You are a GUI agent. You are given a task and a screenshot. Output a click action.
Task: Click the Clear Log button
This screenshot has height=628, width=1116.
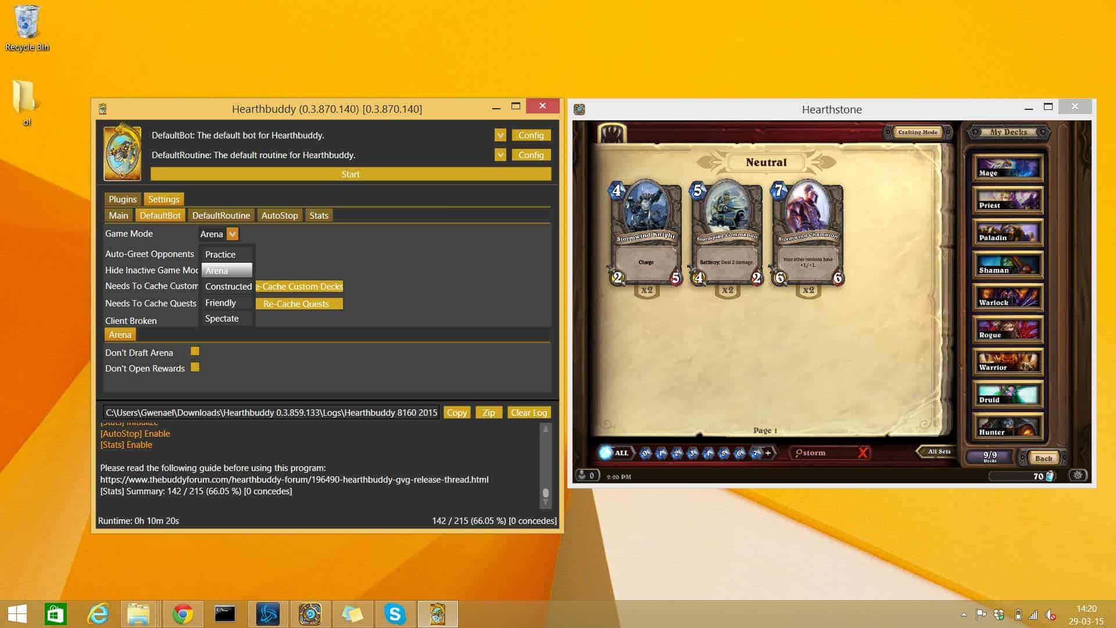pos(528,412)
